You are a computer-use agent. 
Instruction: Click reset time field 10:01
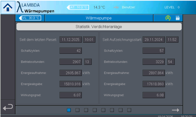point(89,40)
